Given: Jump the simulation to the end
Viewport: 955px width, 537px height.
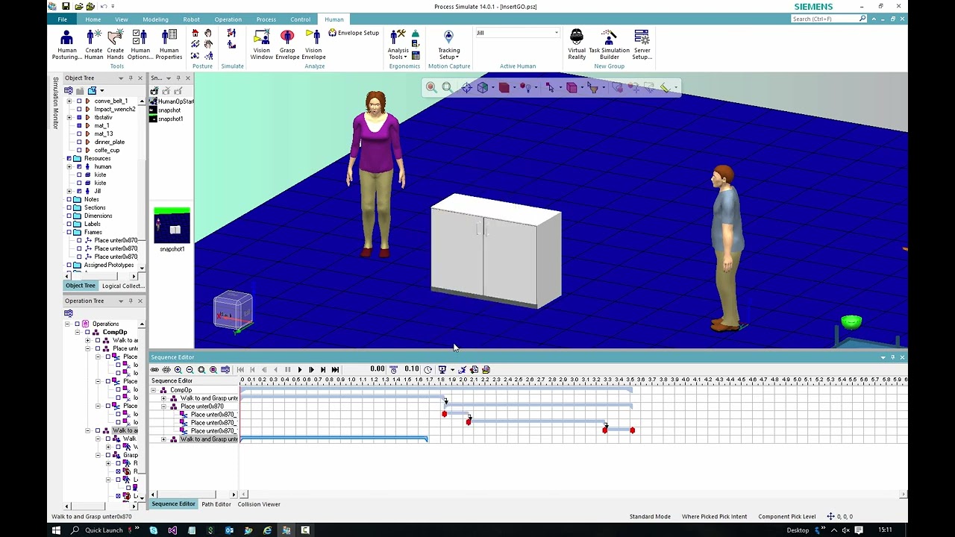Looking at the screenshot, I should 335,369.
